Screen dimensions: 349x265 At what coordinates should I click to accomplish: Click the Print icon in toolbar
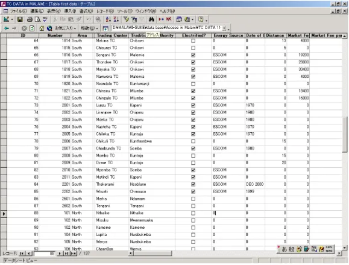coord(30,19)
